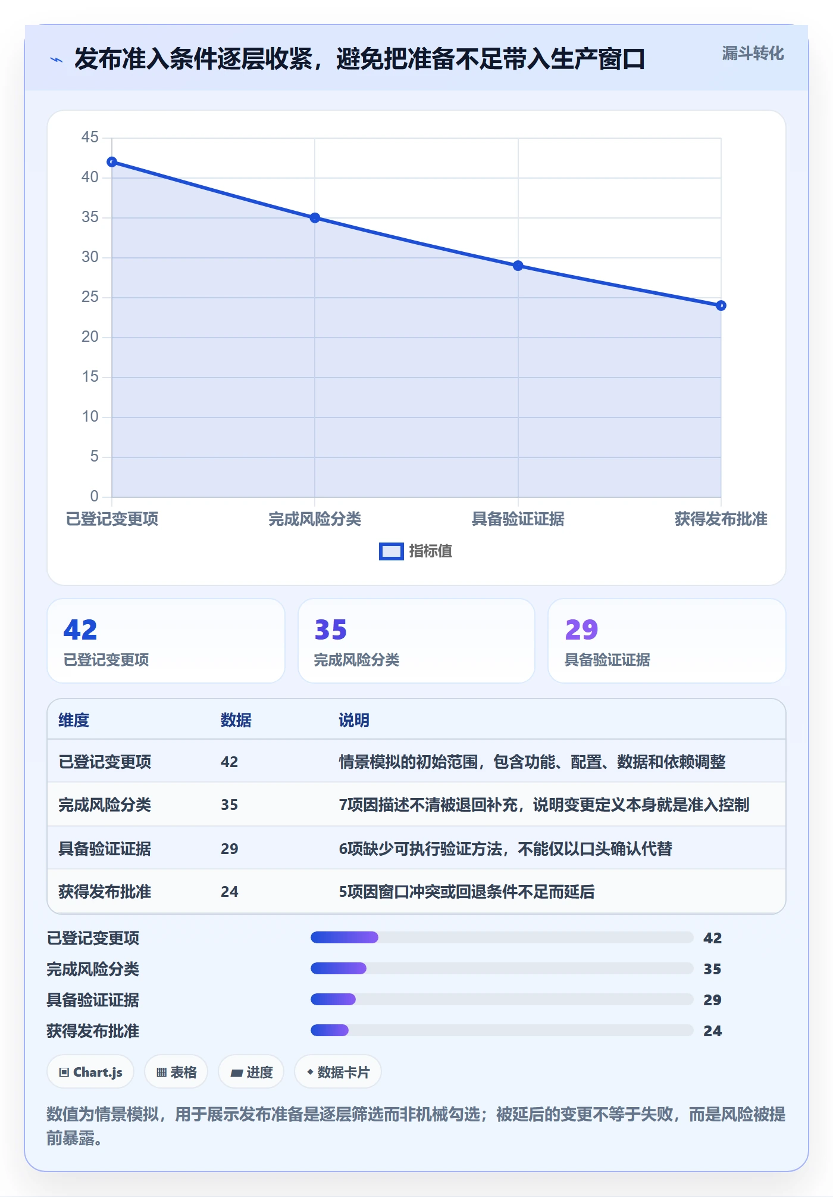Viewport: 833px width, 1197px height.
Task: Click the description starting with 6项缺少可执行验证方法
Action: tap(505, 849)
